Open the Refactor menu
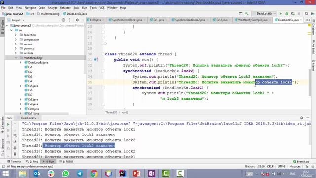Image resolution: width=316 pixels, height=178 pixels. click(65, 8)
